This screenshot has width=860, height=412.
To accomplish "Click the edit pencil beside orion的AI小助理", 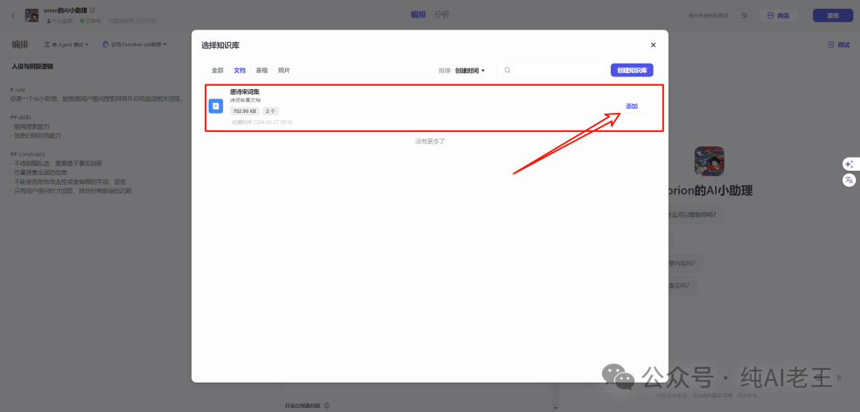I will pyautogui.click(x=92, y=10).
